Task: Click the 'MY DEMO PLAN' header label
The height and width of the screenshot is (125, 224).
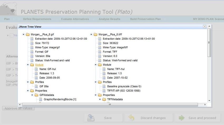Action: [x=208, y=19]
